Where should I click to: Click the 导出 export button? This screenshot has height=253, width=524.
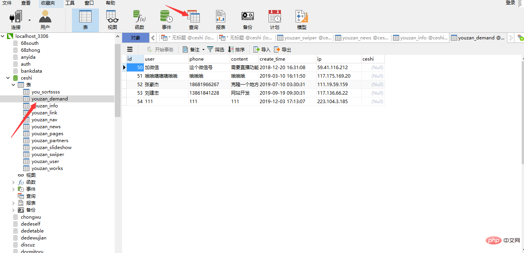[x=282, y=49]
